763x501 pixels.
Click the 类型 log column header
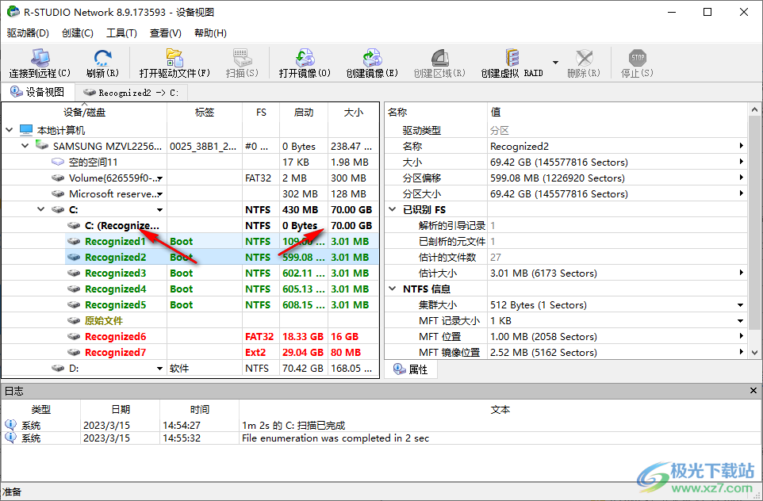pyautogui.click(x=41, y=409)
